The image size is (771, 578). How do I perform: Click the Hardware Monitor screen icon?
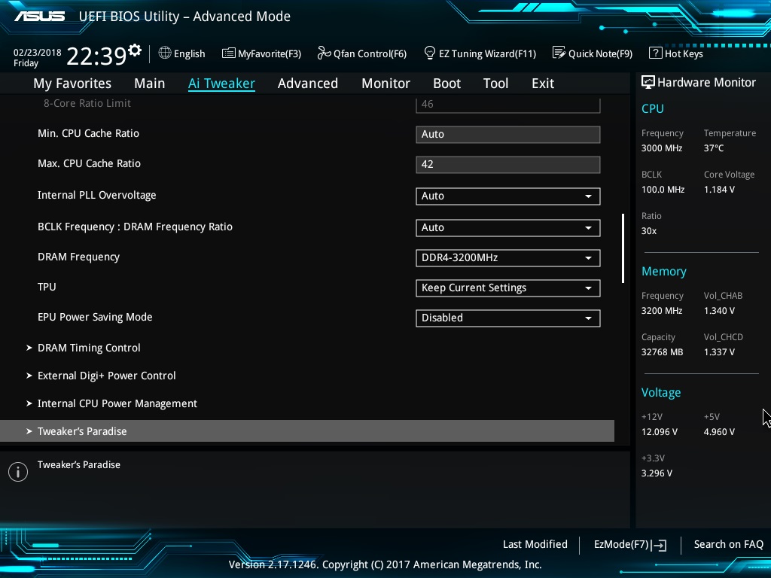pos(648,82)
